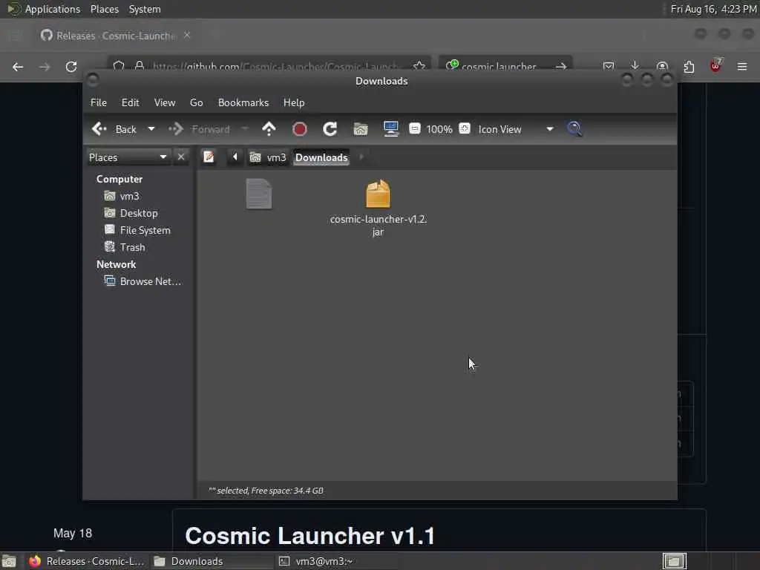Open the File menu

point(99,102)
